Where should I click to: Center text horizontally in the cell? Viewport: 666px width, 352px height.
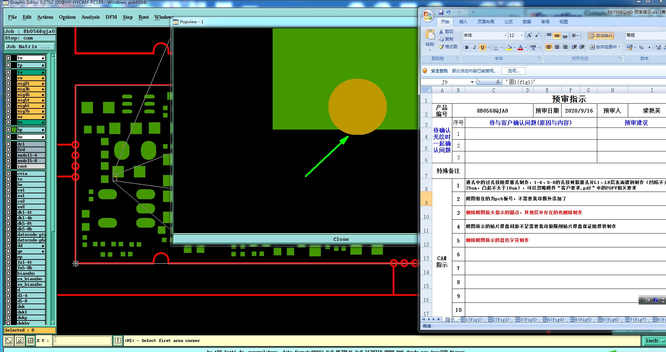[557, 47]
